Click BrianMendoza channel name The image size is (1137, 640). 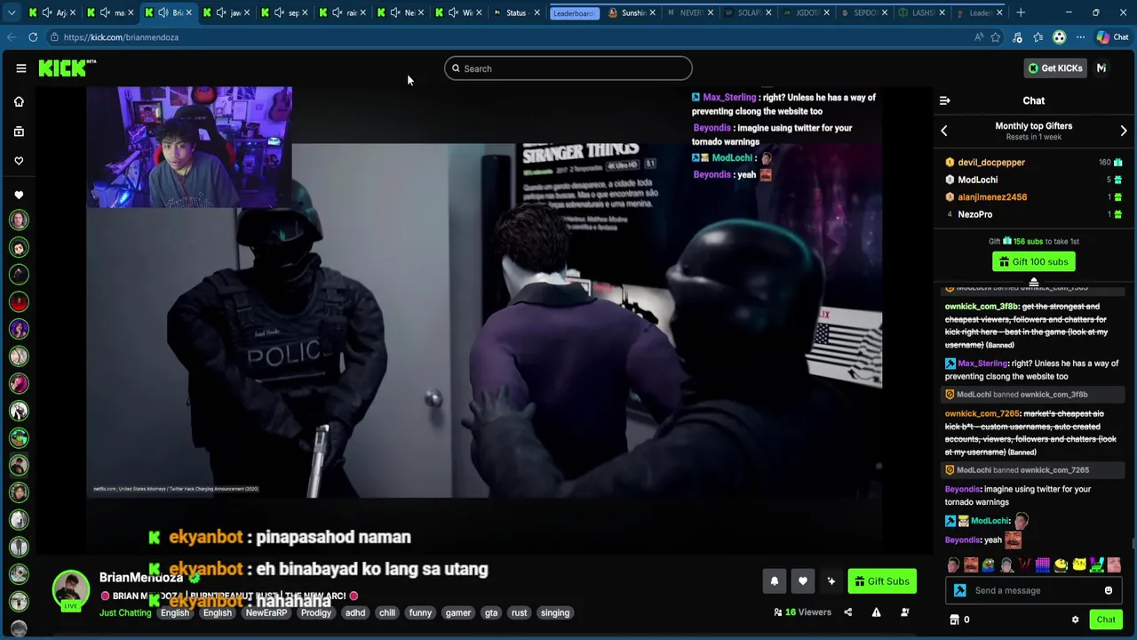[141, 578]
